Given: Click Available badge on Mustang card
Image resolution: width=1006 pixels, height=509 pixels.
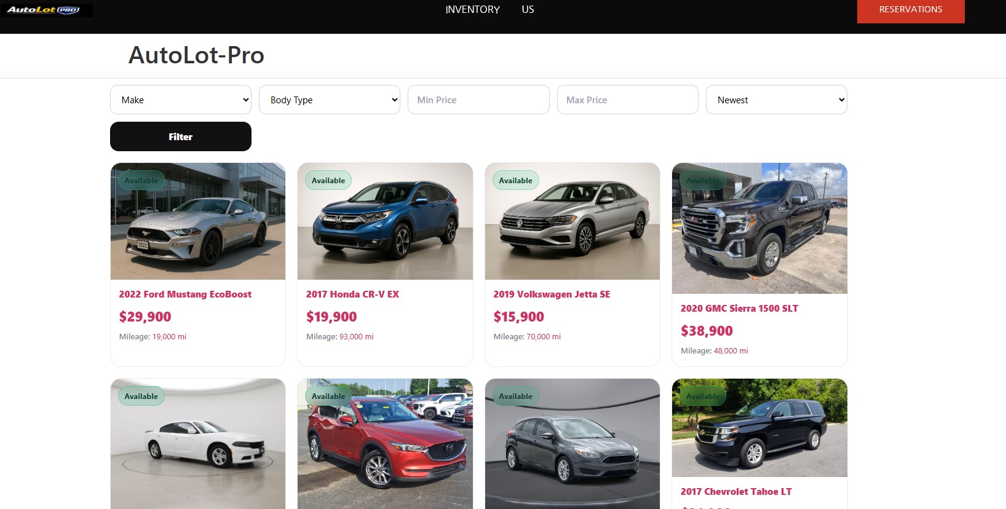Looking at the screenshot, I should coord(141,180).
